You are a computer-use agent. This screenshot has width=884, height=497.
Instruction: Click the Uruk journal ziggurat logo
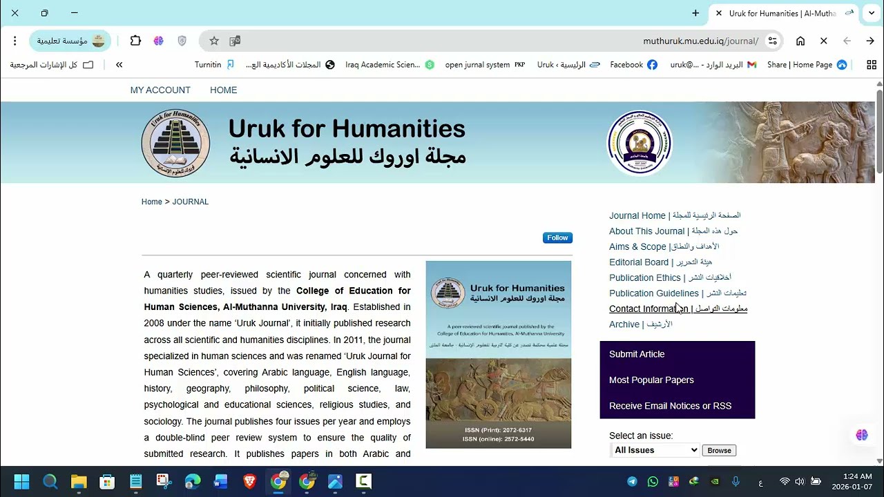pyautogui.click(x=175, y=143)
